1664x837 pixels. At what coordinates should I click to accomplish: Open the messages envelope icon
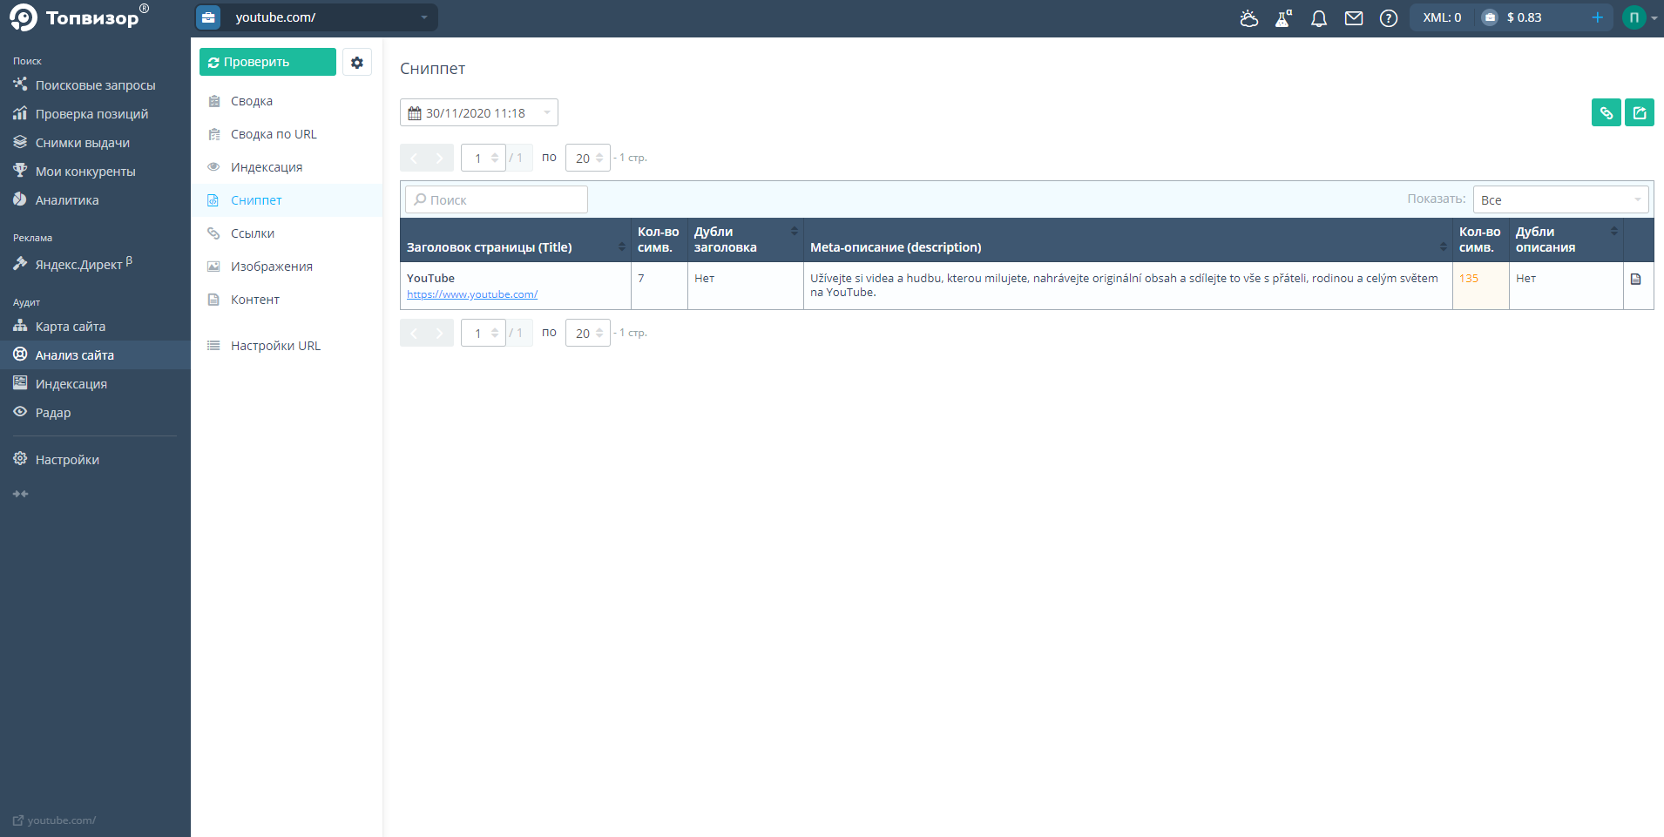pos(1354,18)
